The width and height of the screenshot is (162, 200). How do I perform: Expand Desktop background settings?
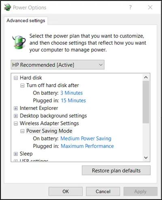[x=16, y=116]
